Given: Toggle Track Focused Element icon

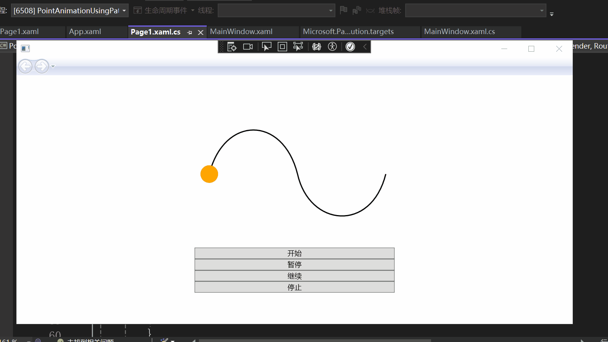Looking at the screenshot, I should [298, 47].
